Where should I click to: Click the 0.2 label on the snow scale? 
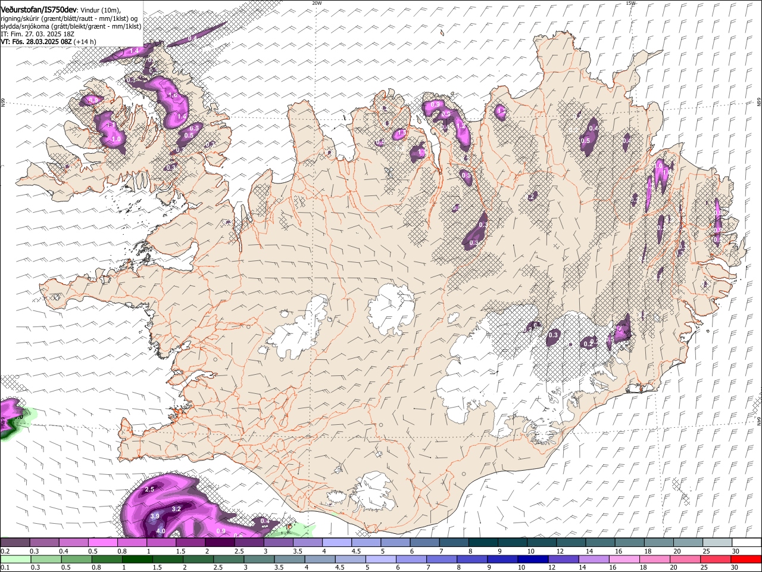4,551
